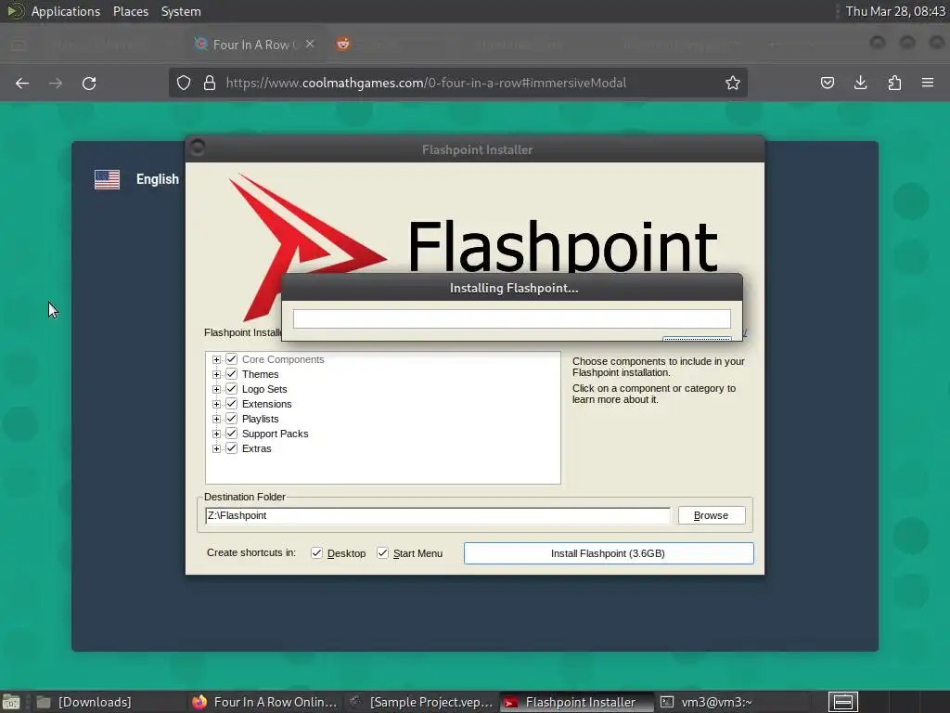Close the Four In A Row tab
Screen dimensions: 950x713
click(x=310, y=44)
